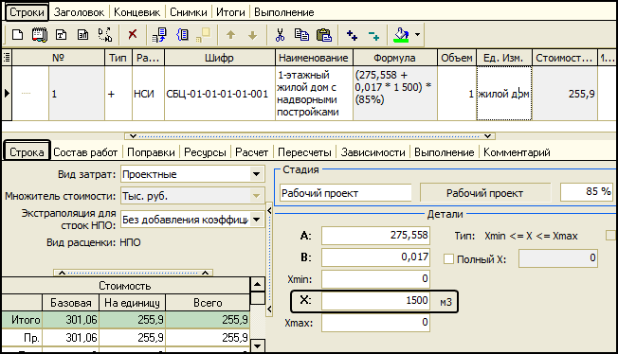
Task: Toggle the Полный X checkbox
Action: 448,259
